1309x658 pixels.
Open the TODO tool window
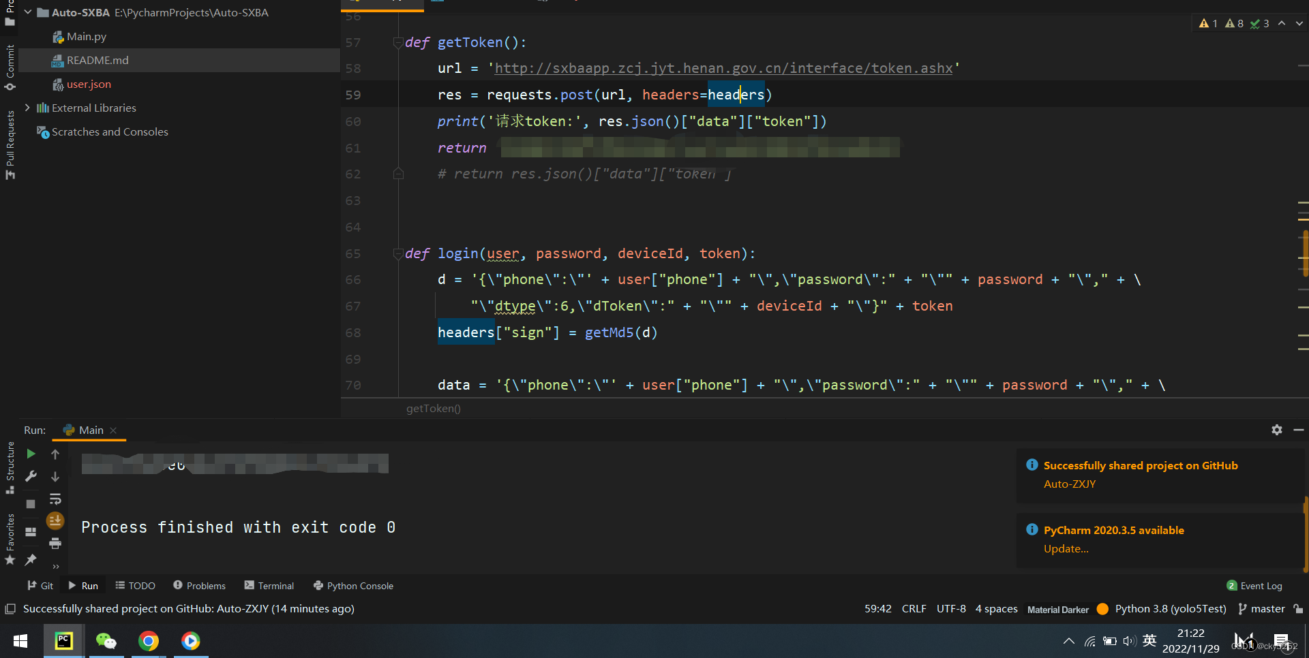tap(135, 586)
